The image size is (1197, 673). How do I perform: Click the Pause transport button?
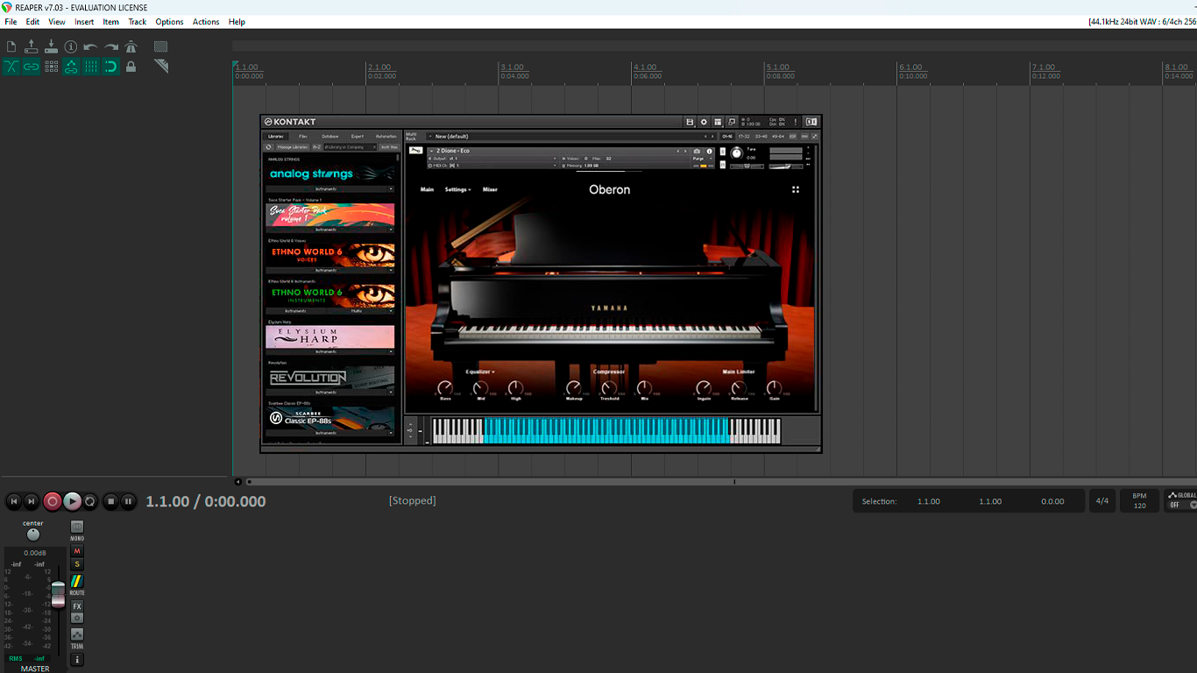128,501
